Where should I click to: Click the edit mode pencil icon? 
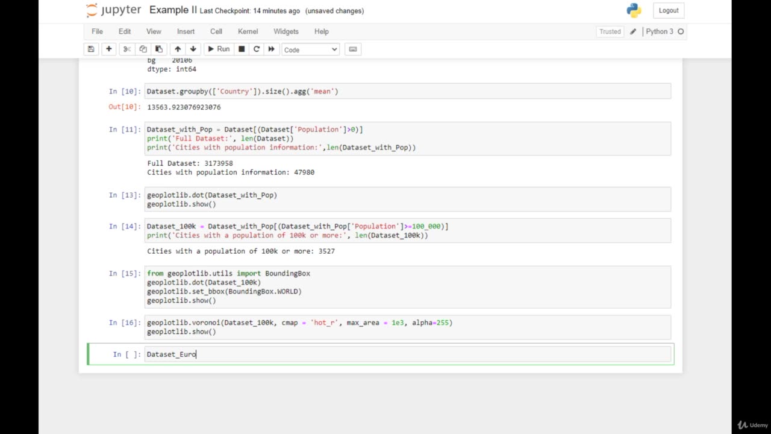(633, 31)
